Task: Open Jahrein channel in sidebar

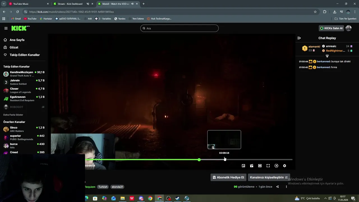Action: click(x=24, y=82)
